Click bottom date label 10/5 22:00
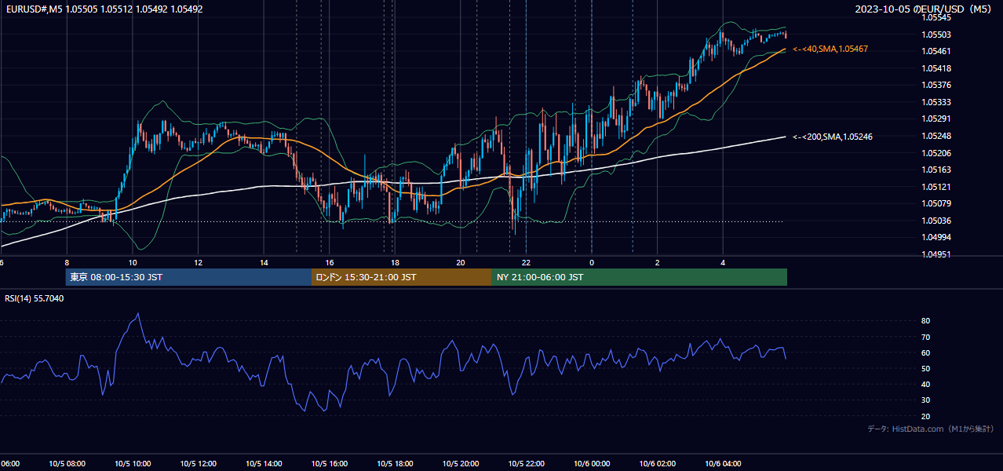 [526, 464]
